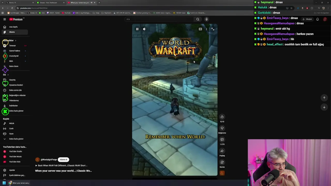Click the YouTube Premium logo
The height and width of the screenshot is (186, 331).
click(17, 19)
